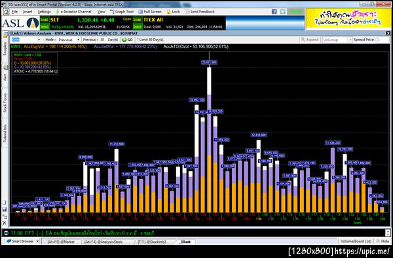The width and height of the screenshot is (393, 258).
Task: Open the Mode Previous dropdown
Action: coord(68,40)
